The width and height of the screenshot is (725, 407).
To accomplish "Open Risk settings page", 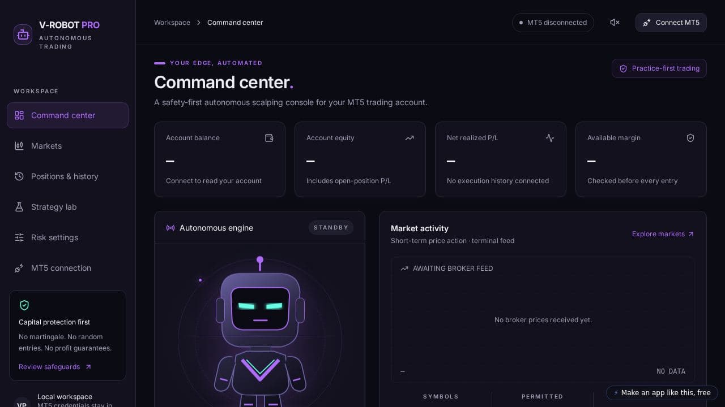I will [67, 237].
